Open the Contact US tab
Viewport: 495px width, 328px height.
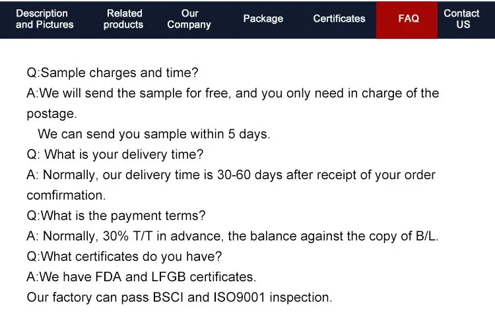click(461, 19)
